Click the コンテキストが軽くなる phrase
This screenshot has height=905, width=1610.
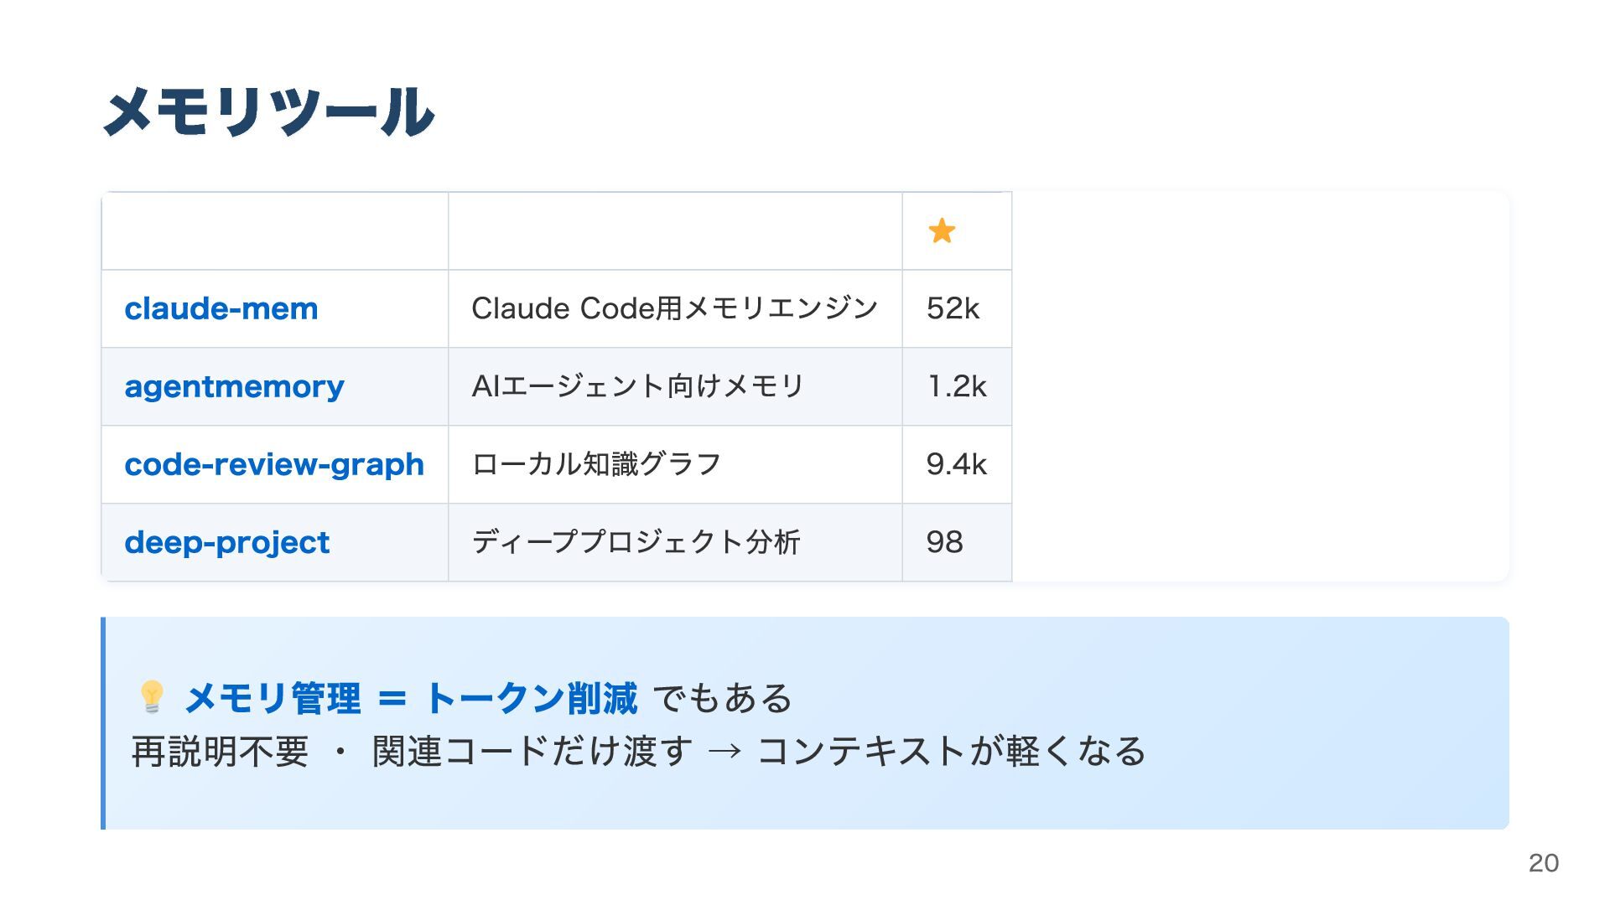[951, 752]
